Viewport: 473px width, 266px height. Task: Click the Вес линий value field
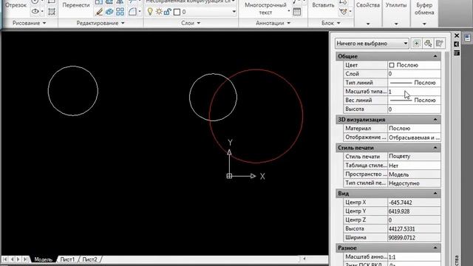pyautogui.click(x=414, y=100)
